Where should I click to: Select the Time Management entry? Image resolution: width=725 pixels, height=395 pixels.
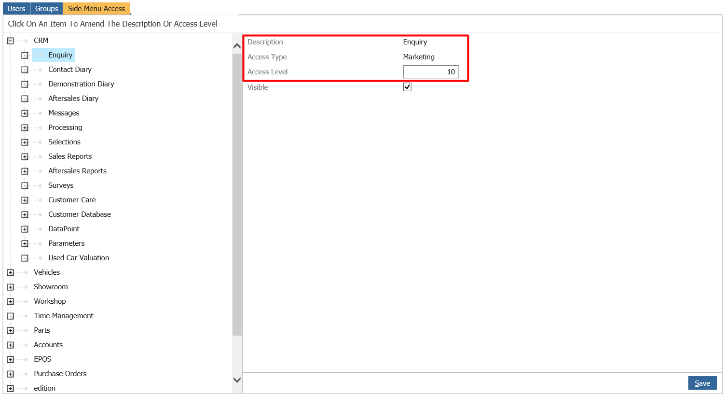[63, 315]
